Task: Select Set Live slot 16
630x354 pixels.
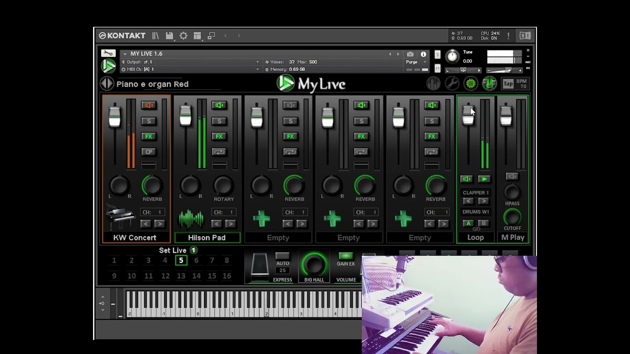Action: point(227,276)
